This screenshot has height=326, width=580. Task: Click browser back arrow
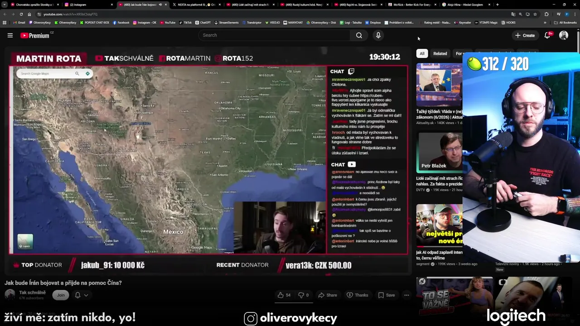coord(5,14)
